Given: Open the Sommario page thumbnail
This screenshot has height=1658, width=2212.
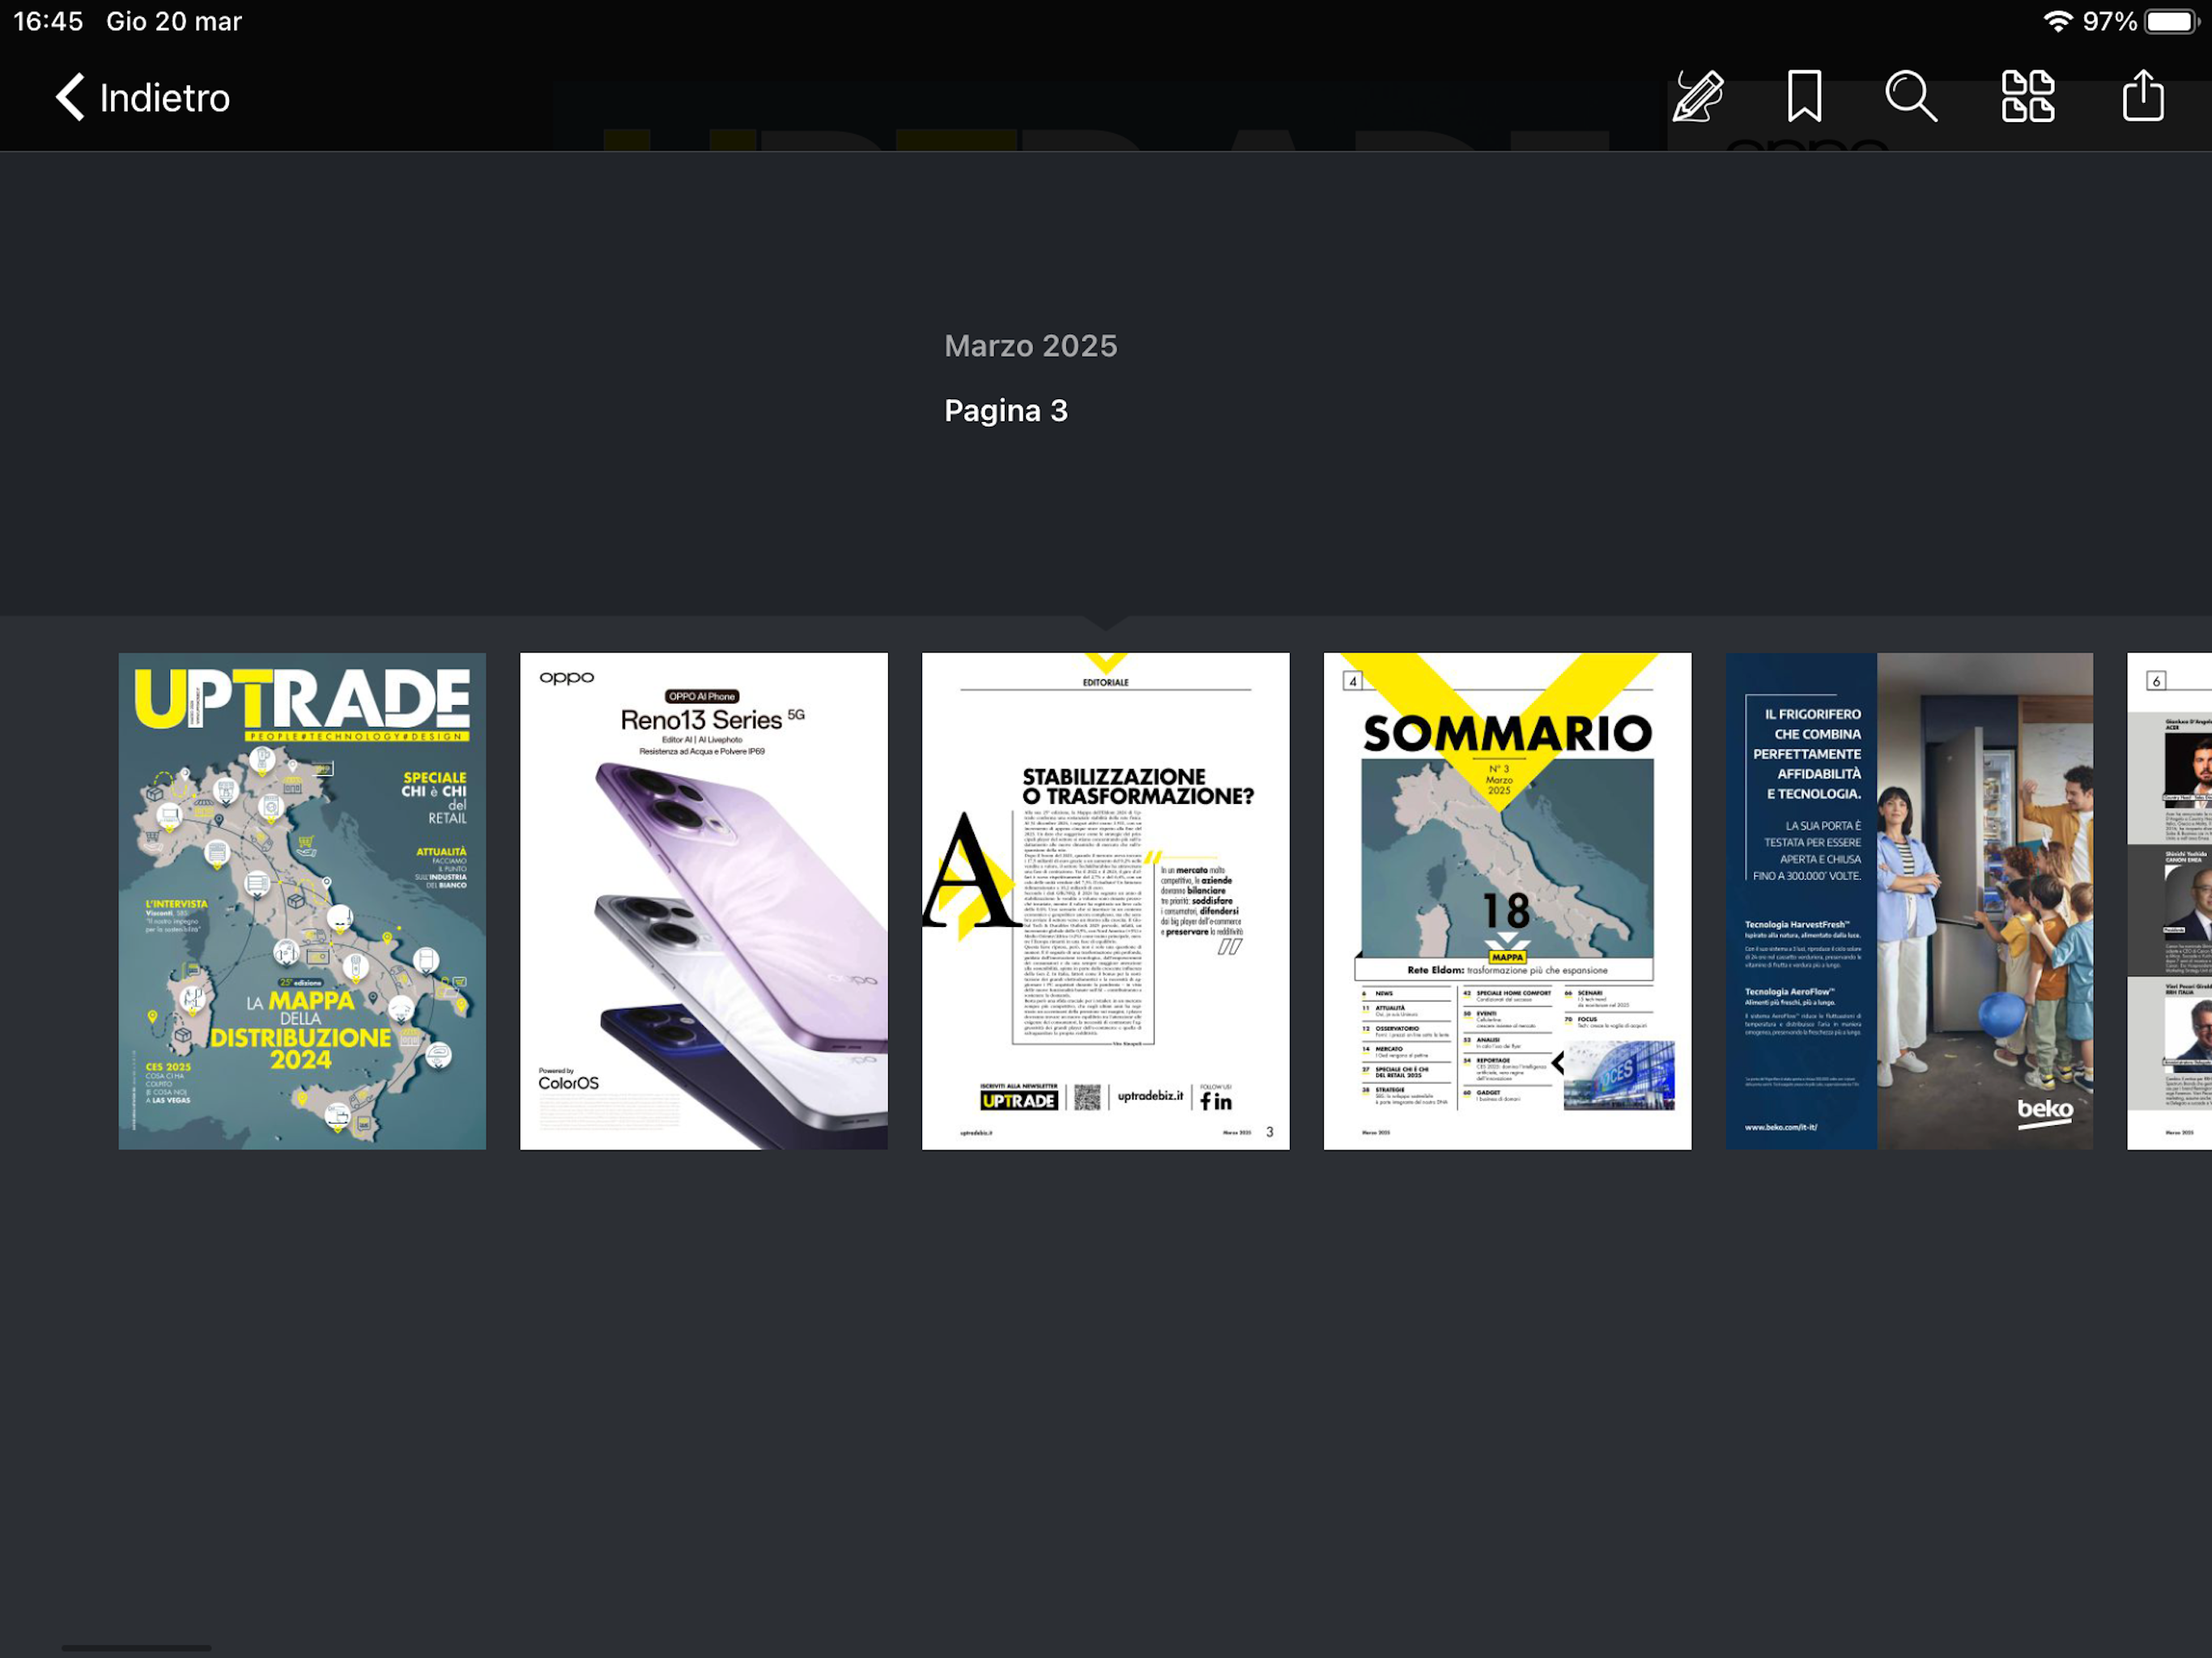Looking at the screenshot, I should (1507, 900).
